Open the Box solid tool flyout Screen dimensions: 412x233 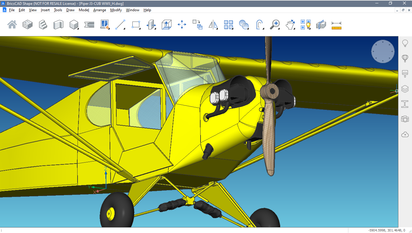(x=74, y=25)
